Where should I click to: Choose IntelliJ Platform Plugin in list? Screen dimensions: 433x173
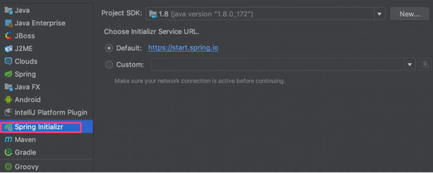click(51, 112)
